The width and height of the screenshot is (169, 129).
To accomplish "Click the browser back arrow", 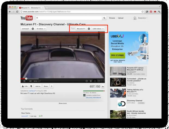I will pos(10,12).
